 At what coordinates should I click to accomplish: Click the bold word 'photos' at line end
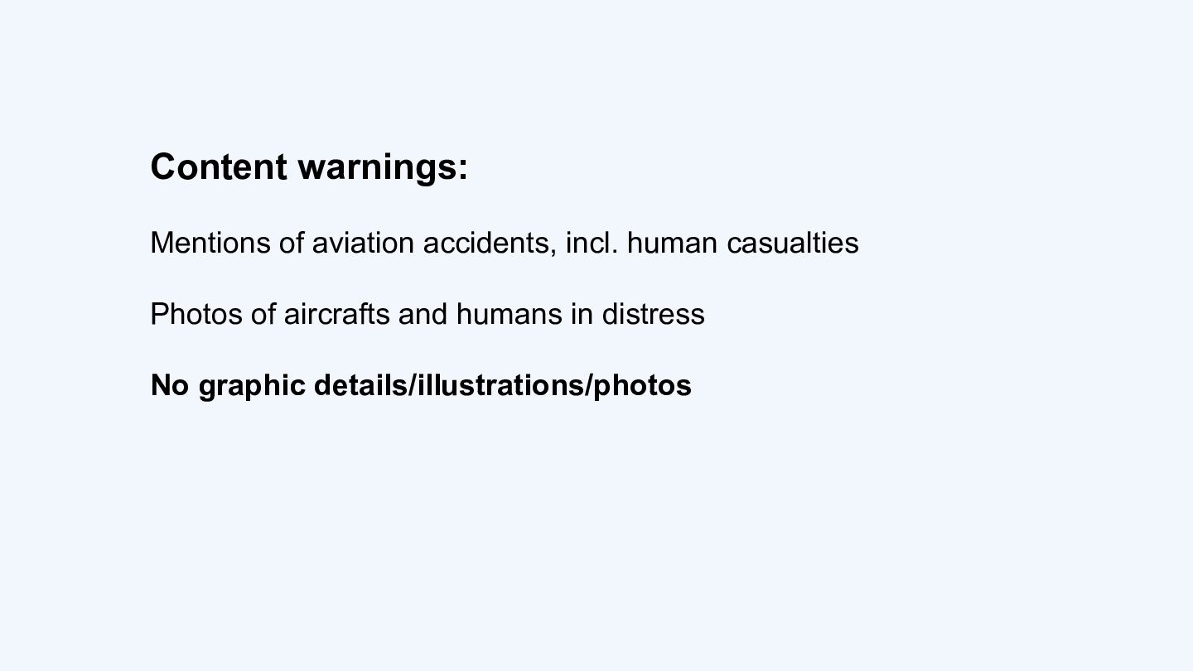[643, 386]
